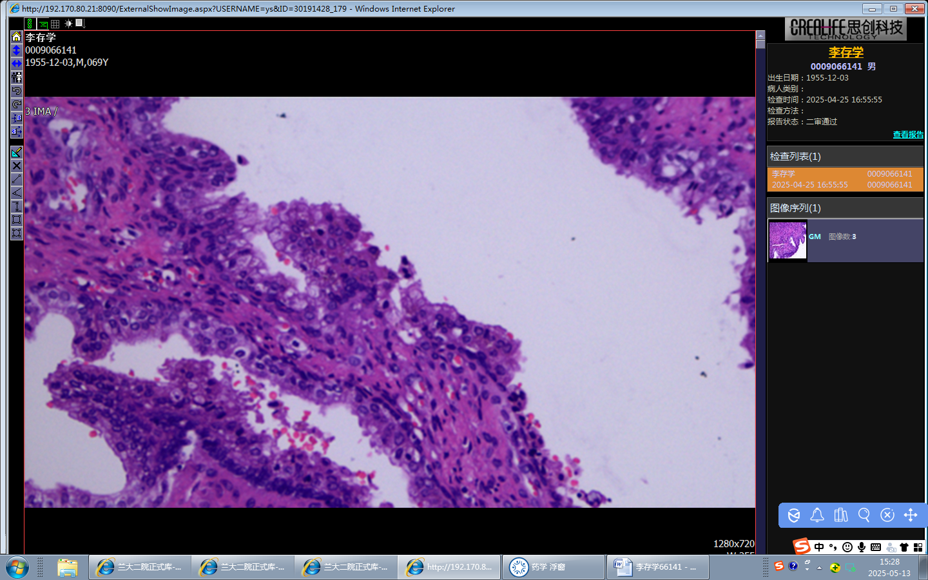Expand hidden system tray icons arrow
Image resolution: width=928 pixels, height=580 pixels.
(x=819, y=568)
